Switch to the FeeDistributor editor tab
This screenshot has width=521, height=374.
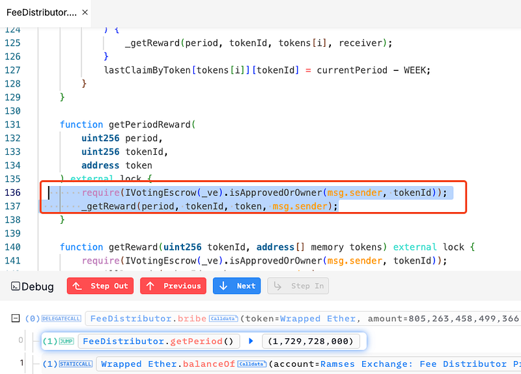click(x=40, y=12)
